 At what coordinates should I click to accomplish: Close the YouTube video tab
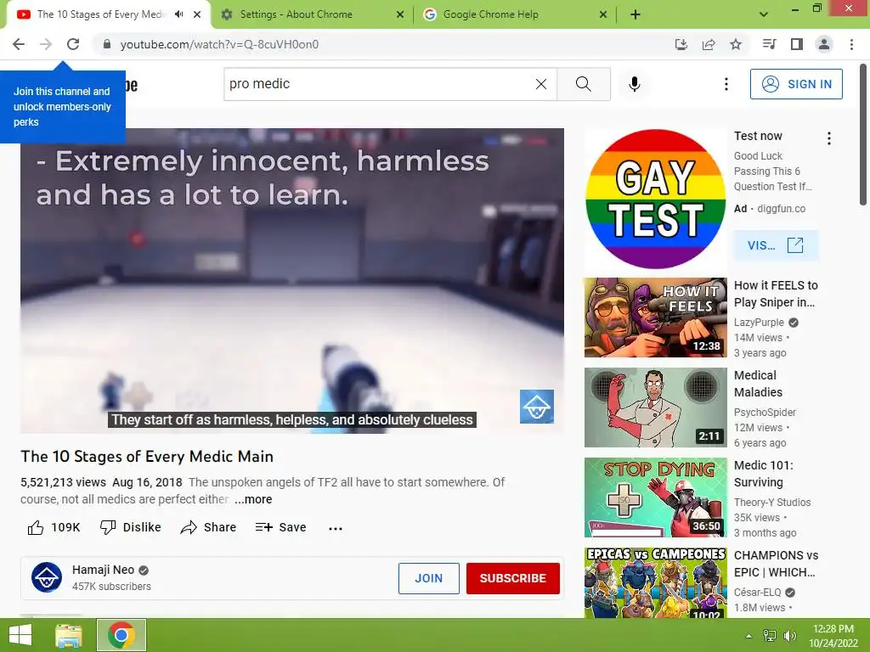pyautogui.click(x=197, y=14)
